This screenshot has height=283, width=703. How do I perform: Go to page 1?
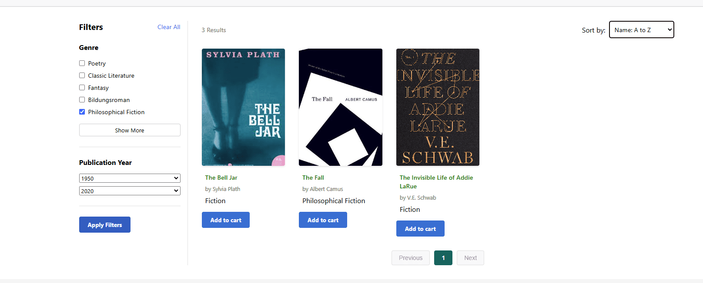click(x=443, y=258)
